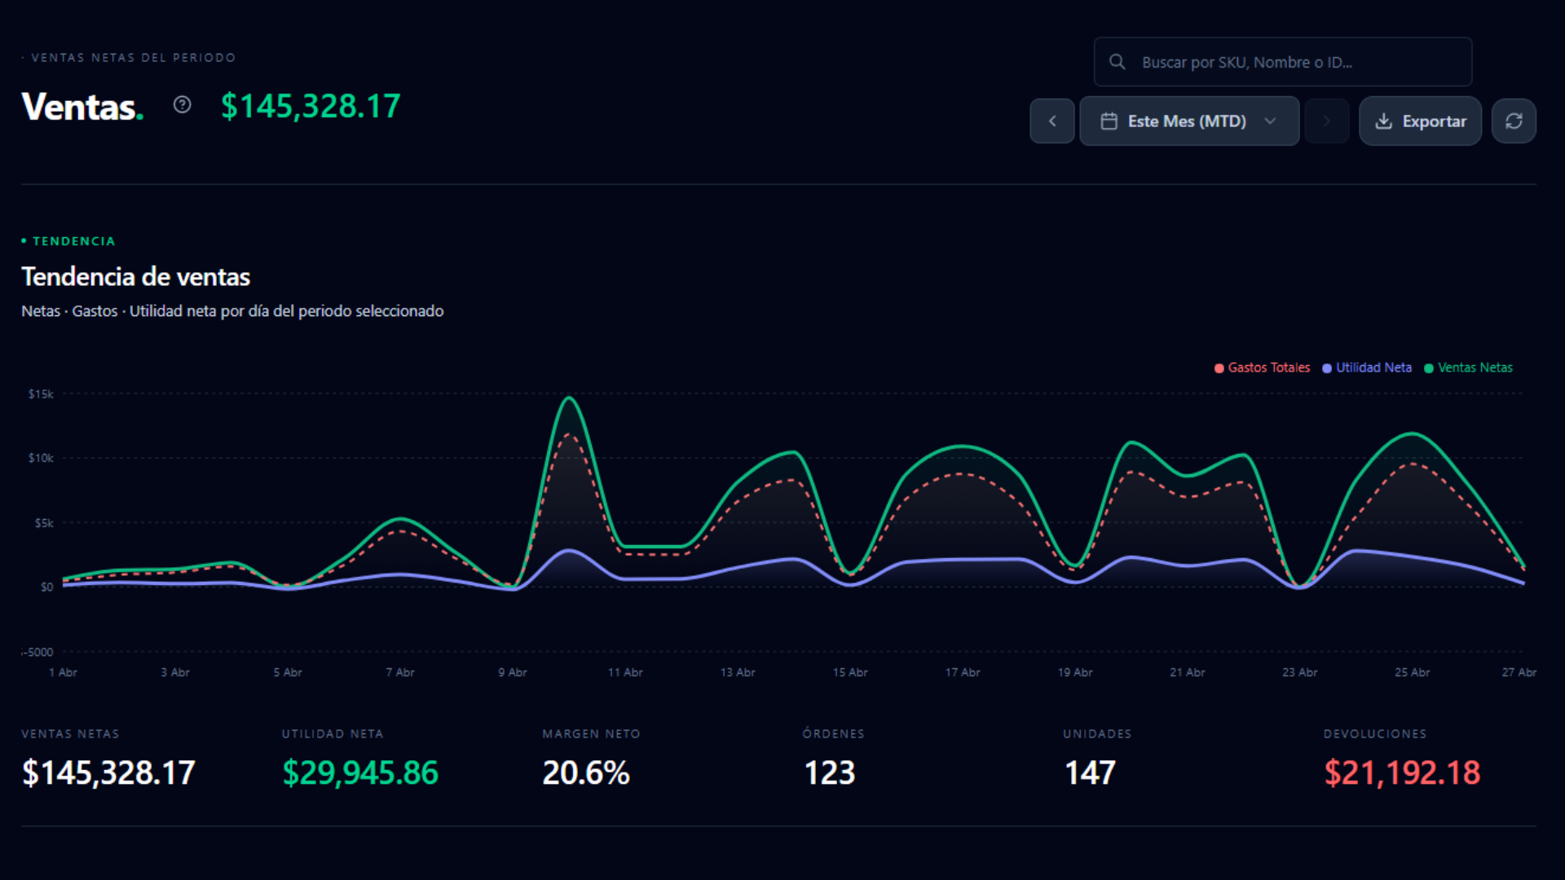Click the help question-mark icon beside Ventas

pyautogui.click(x=182, y=105)
